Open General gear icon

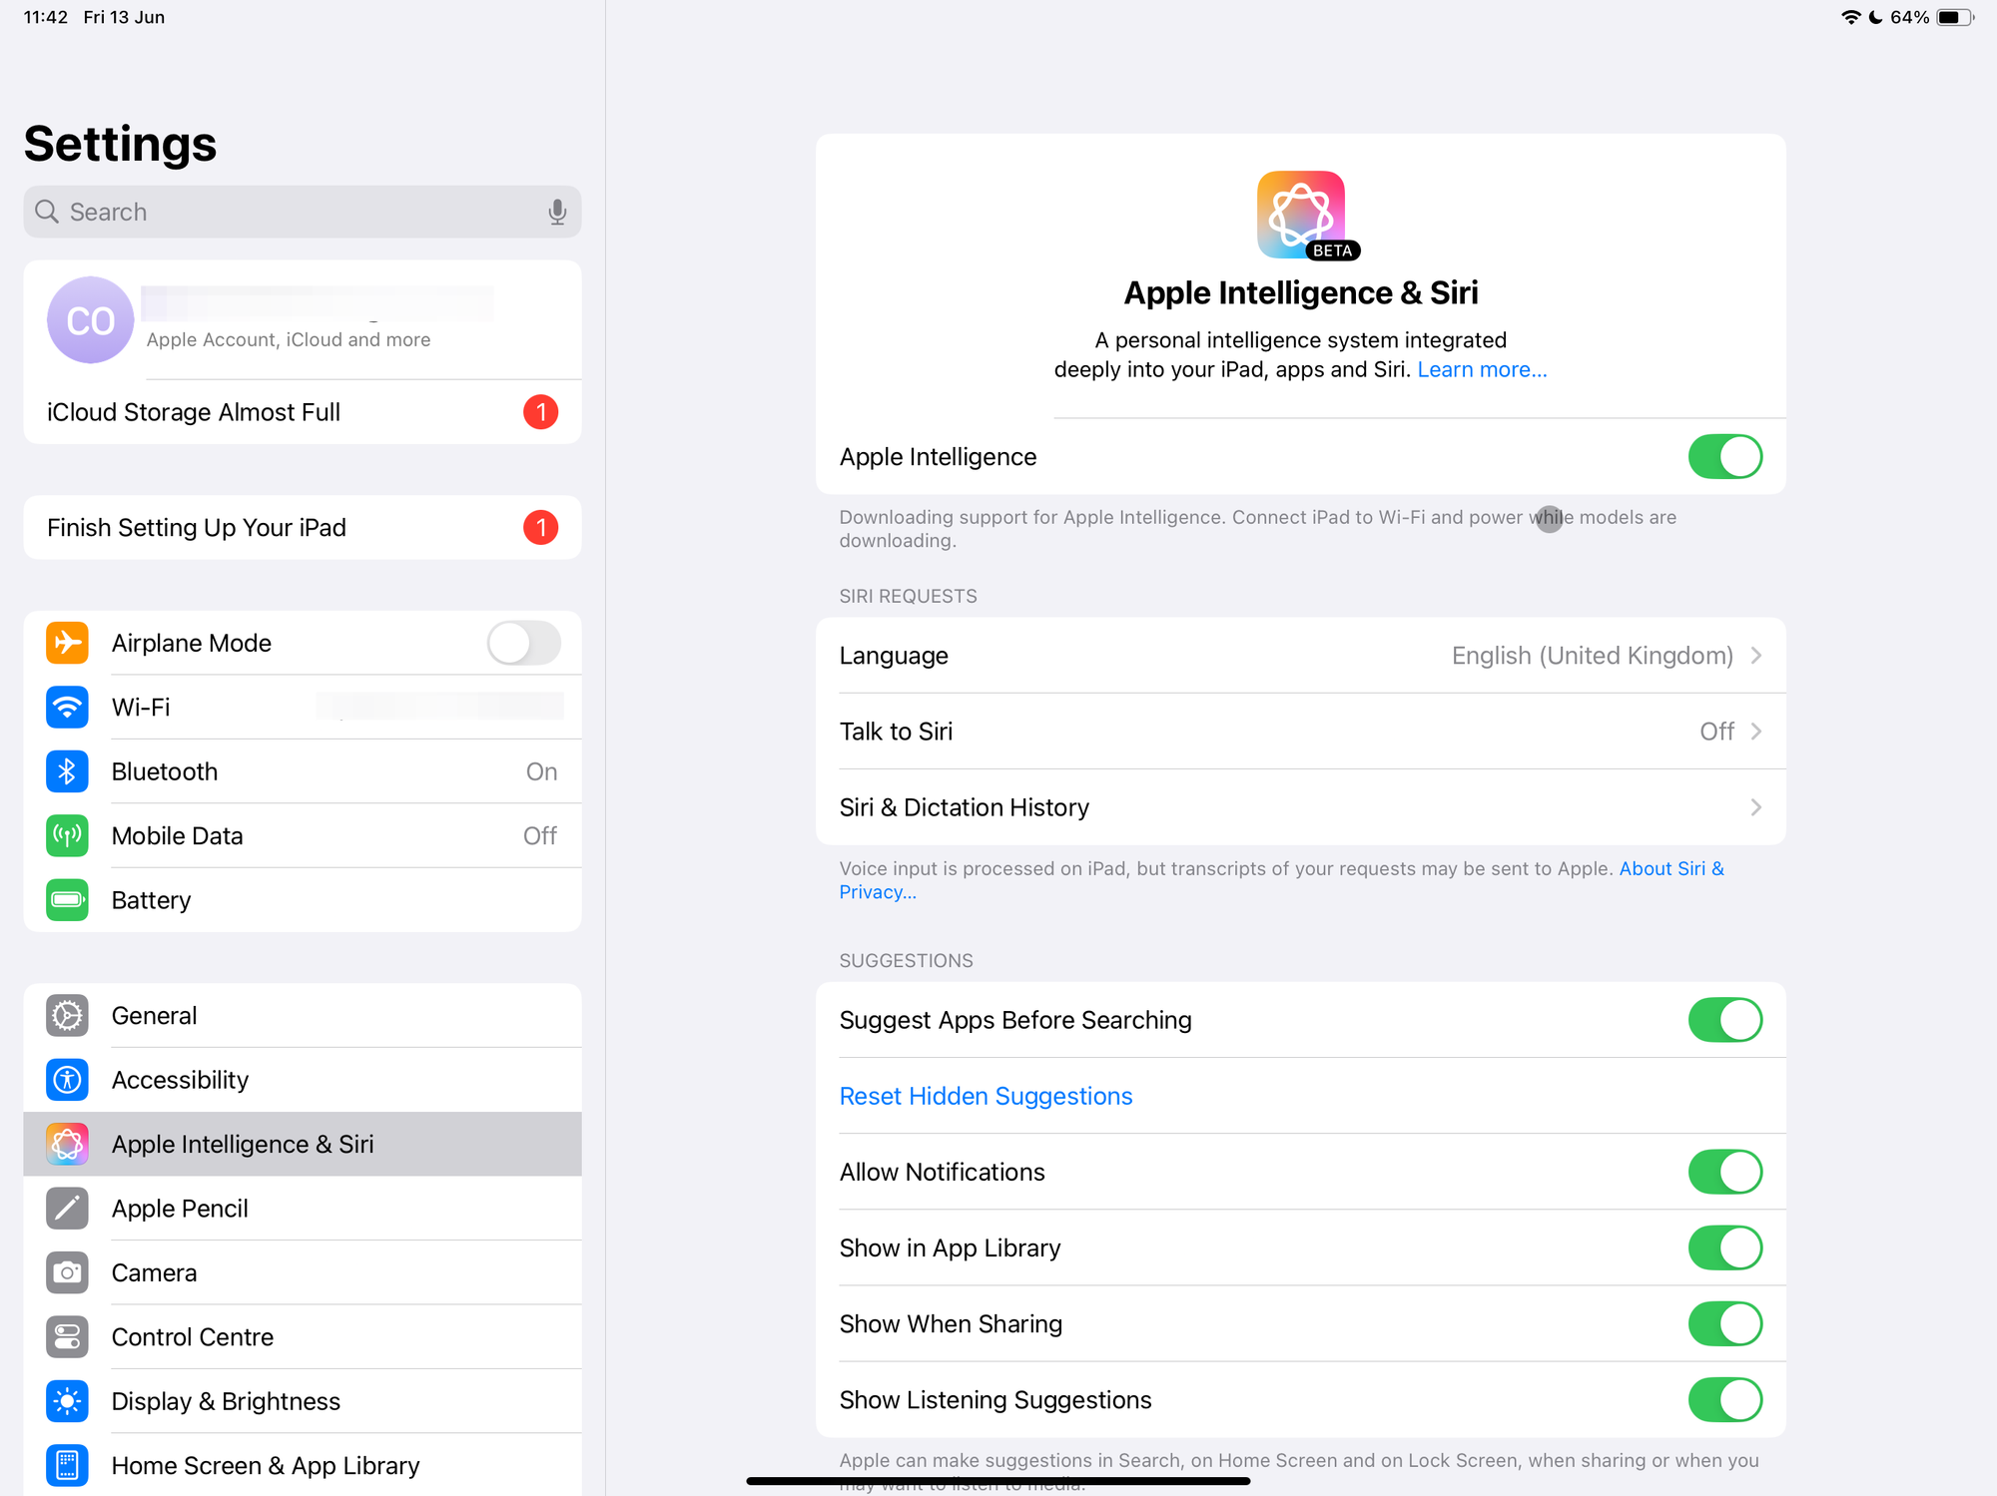(67, 1016)
